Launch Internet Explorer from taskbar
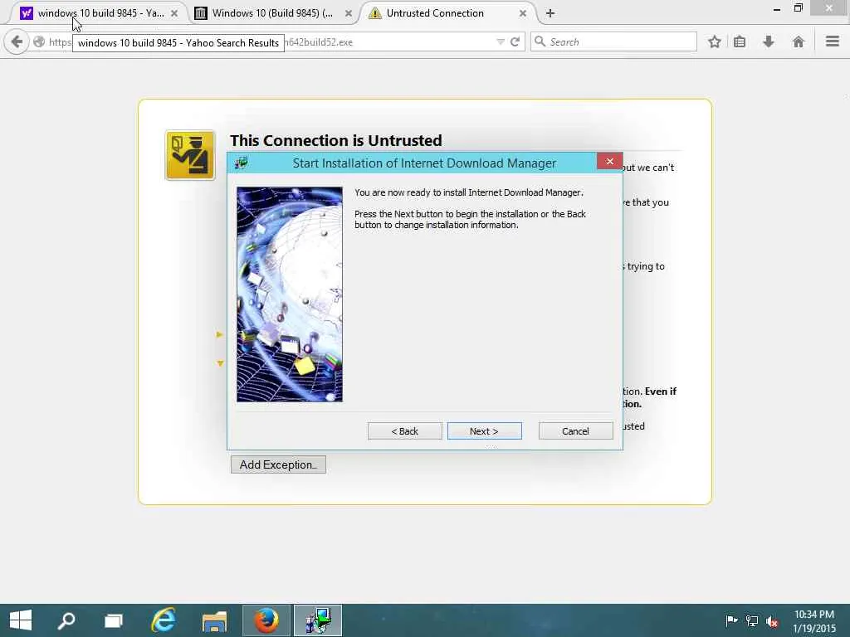This screenshot has height=637, width=850. [164, 620]
